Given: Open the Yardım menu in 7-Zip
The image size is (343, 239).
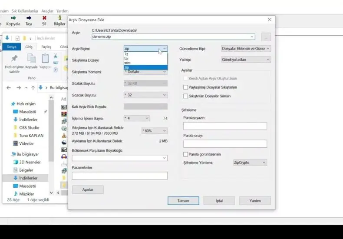Looking at the screenshot, I should coord(63,11).
